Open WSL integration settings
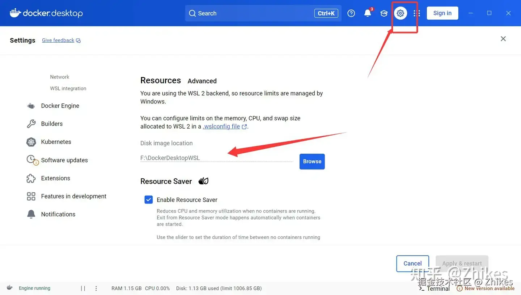 68,89
